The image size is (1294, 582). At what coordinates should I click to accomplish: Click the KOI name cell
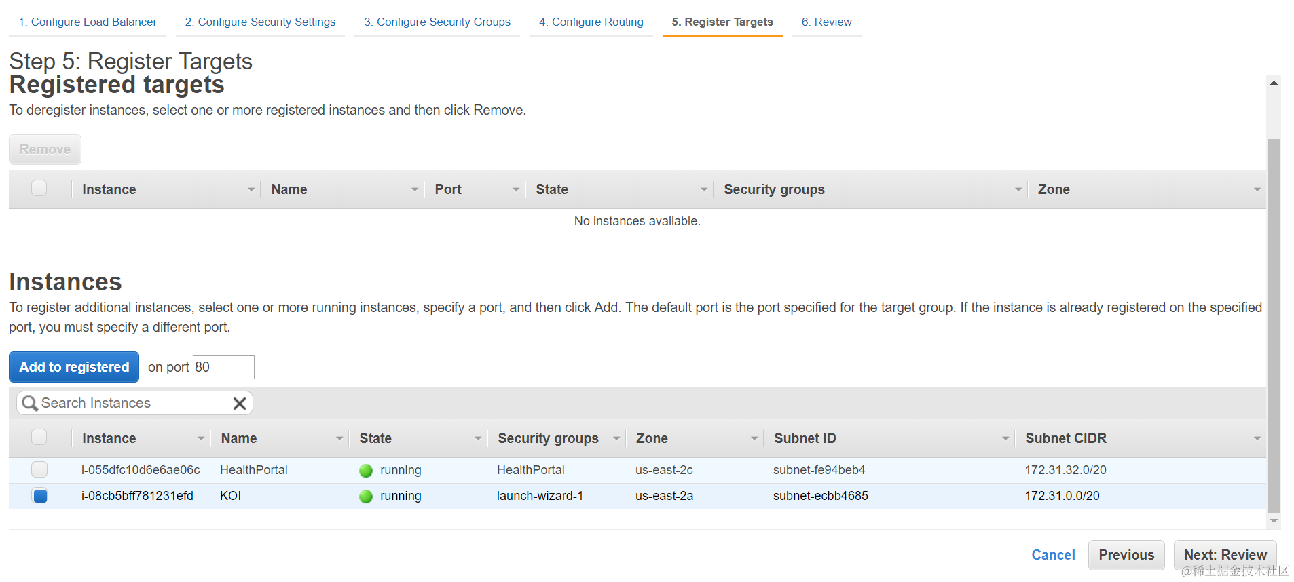coord(231,496)
